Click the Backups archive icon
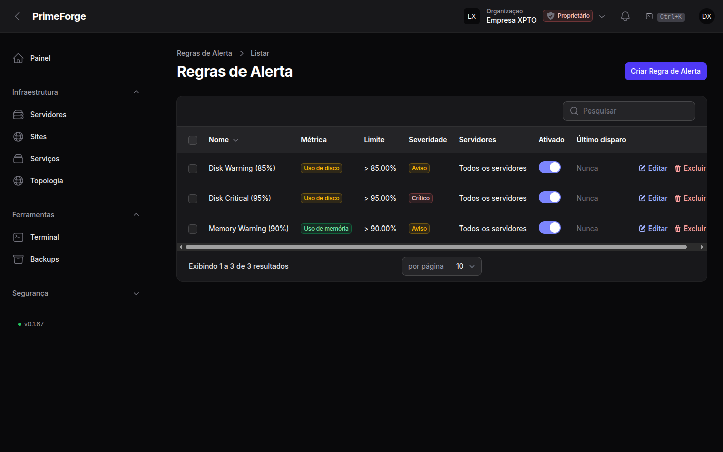 (x=18, y=259)
